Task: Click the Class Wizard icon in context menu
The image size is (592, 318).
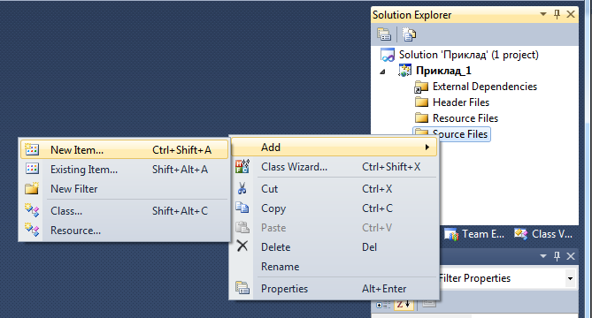Action: click(x=242, y=167)
